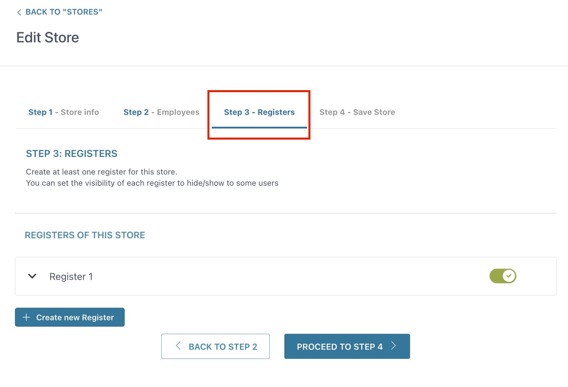
Task: Switch to Step 2 - Employees tab
Action: pyautogui.click(x=161, y=112)
